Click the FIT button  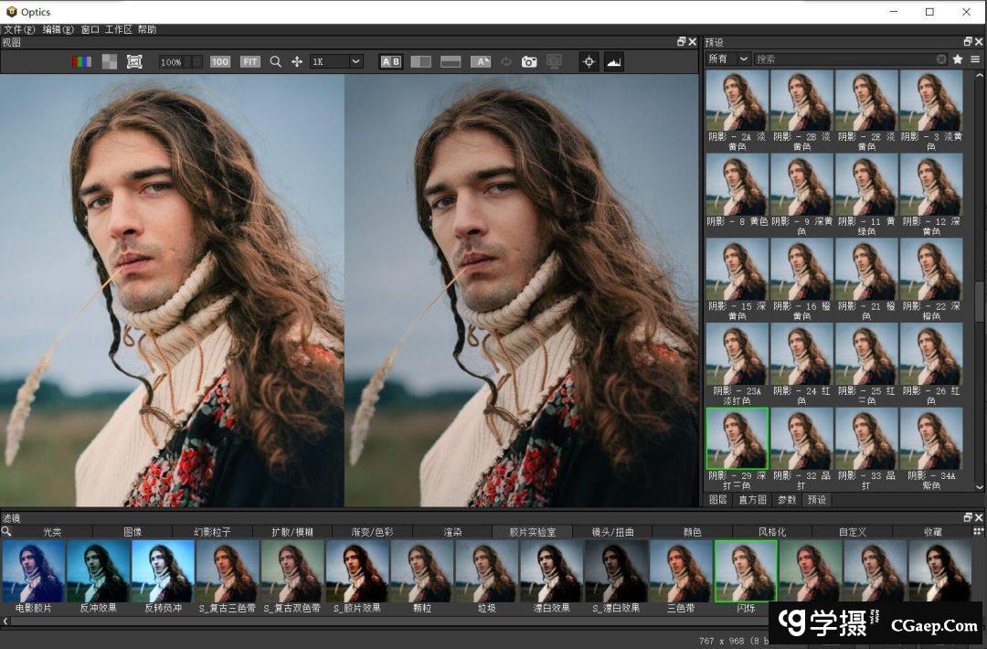[x=250, y=62]
